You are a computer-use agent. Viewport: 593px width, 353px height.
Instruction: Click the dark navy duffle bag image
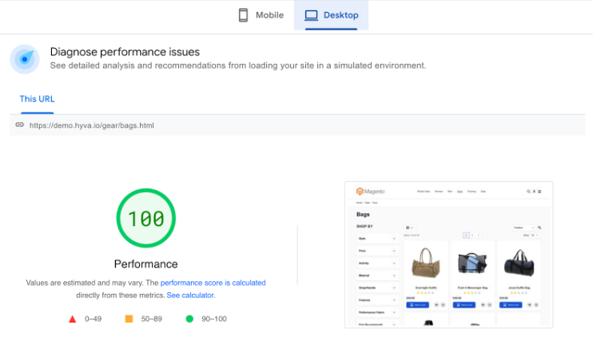pyautogui.click(x=519, y=263)
